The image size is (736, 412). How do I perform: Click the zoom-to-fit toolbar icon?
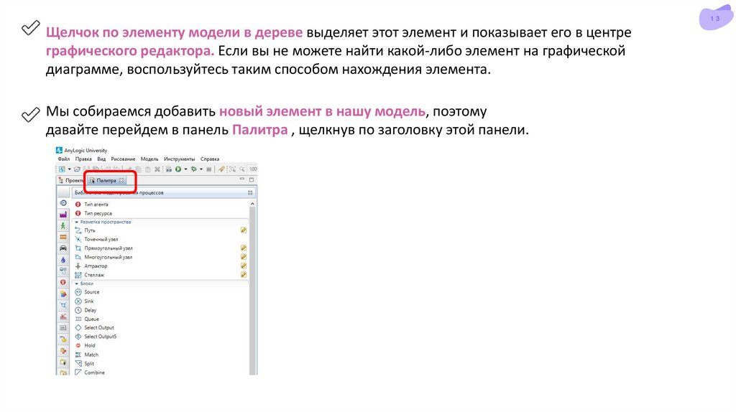tap(232, 169)
